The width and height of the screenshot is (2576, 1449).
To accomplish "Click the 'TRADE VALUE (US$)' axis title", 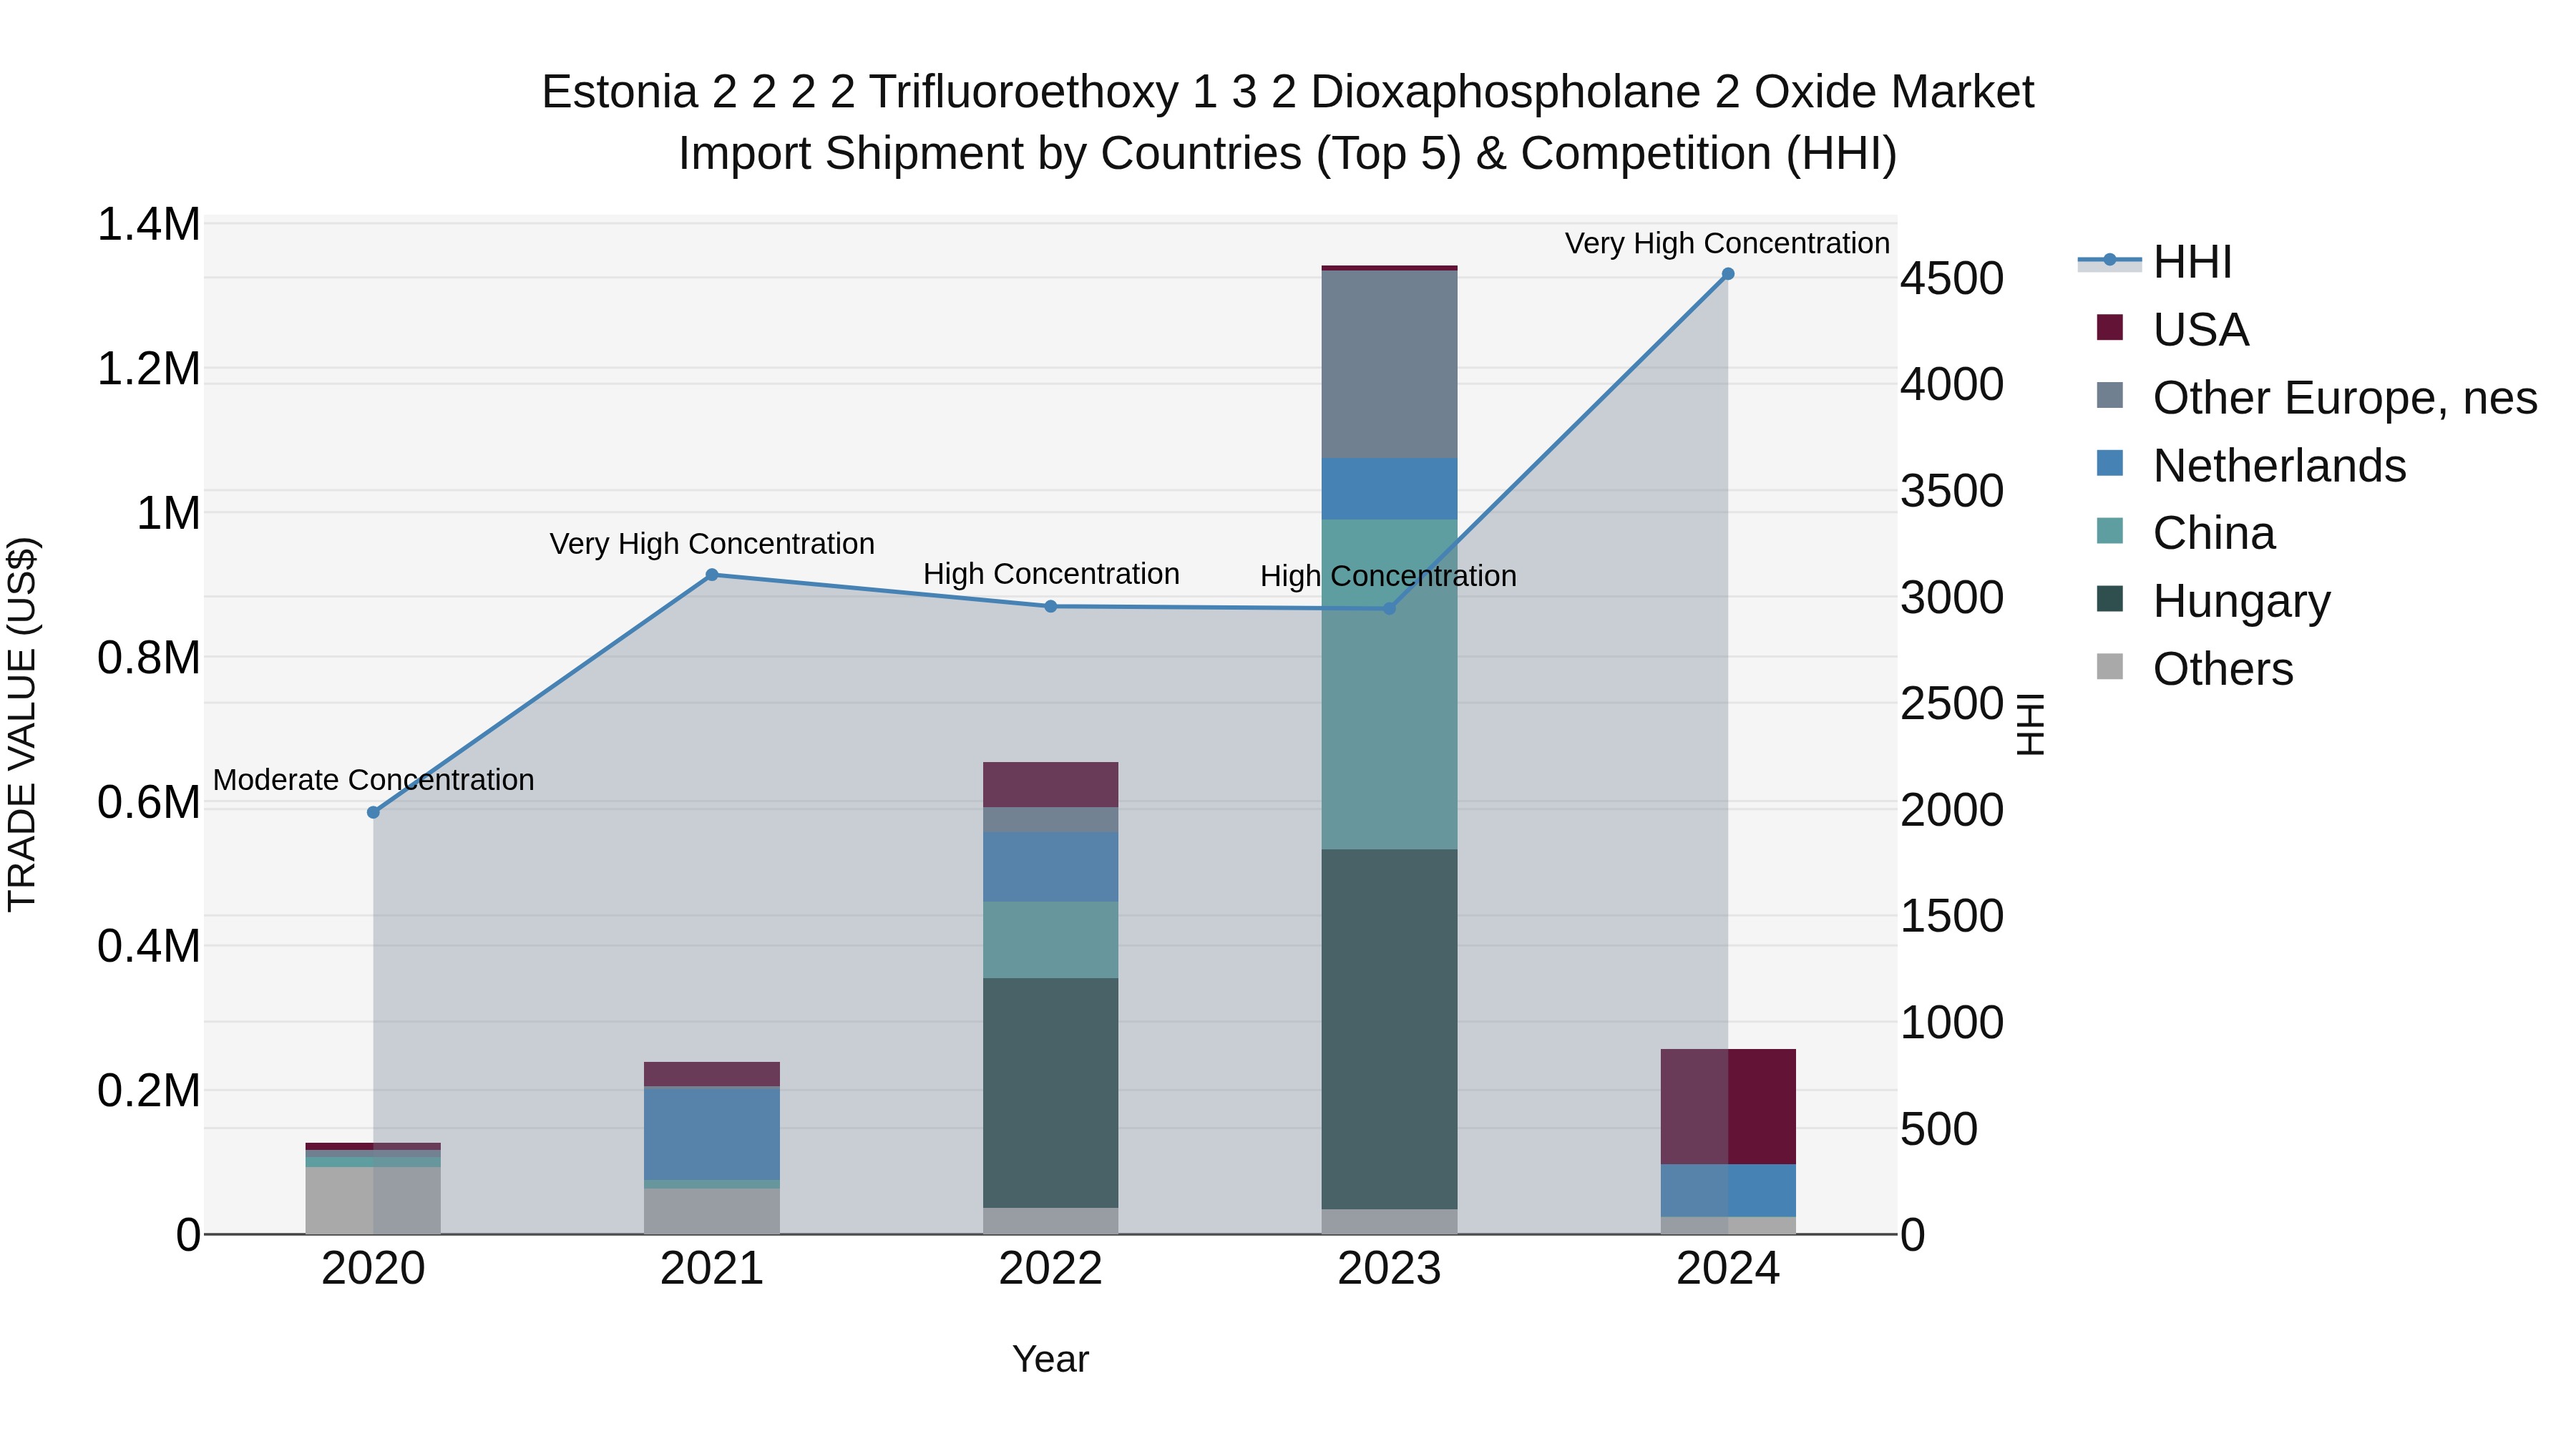I will click(22, 724).
